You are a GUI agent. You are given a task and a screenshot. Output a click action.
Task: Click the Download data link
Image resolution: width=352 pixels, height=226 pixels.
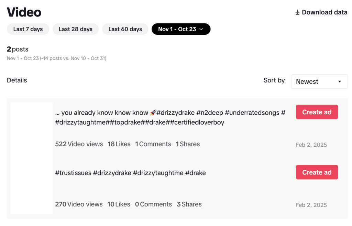pos(321,12)
